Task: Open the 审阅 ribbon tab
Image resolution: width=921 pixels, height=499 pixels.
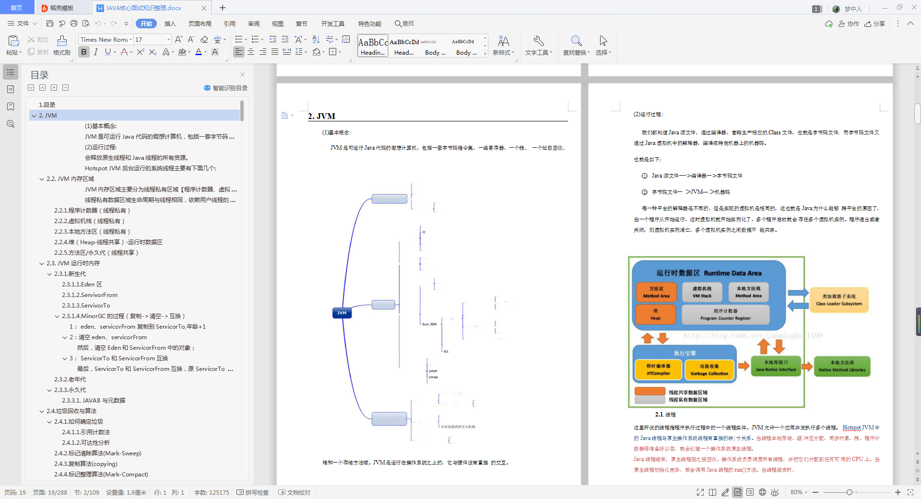Action: tap(254, 24)
